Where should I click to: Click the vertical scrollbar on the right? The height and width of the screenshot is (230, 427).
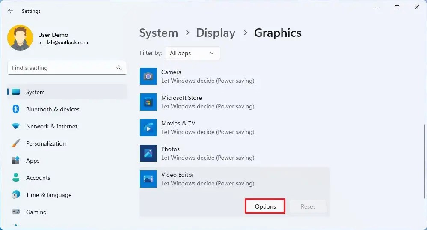pos(424,161)
